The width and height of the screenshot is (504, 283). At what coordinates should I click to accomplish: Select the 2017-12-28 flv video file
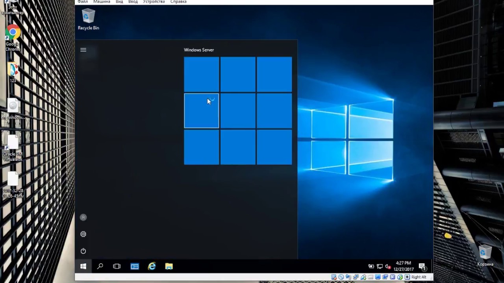(x=13, y=185)
